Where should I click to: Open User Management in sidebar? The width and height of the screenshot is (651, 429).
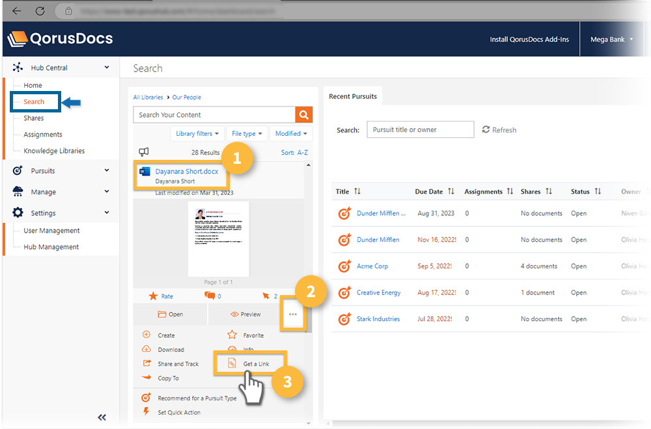(x=51, y=231)
